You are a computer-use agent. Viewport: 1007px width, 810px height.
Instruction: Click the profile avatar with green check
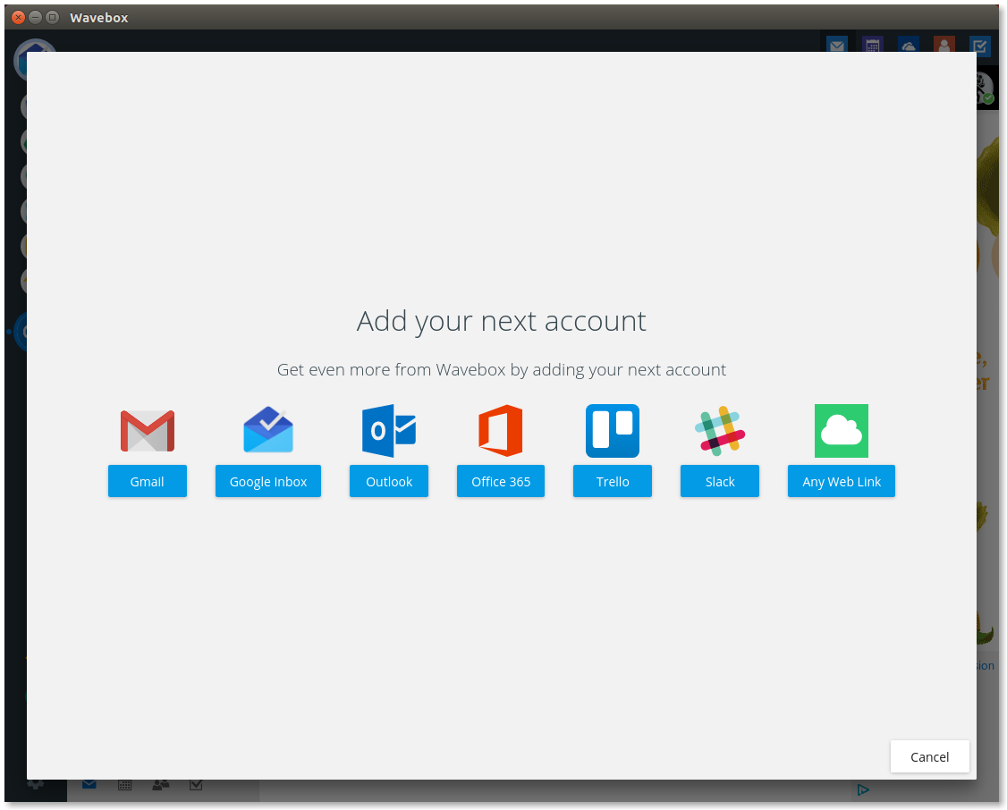coord(986,89)
